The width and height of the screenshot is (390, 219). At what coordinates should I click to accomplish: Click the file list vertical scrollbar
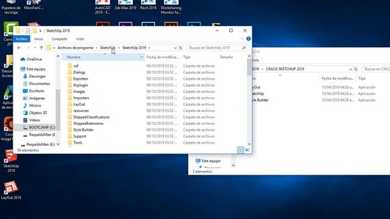249,100
